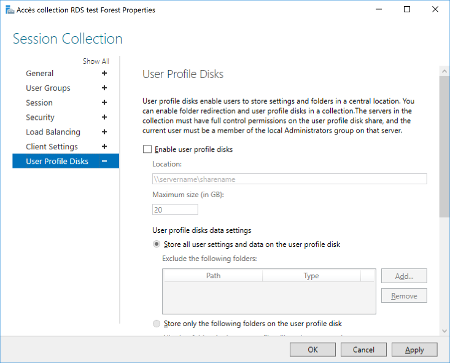This screenshot has width=450, height=363.
Task: Choose Store only the following folders option
Action: (157, 324)
